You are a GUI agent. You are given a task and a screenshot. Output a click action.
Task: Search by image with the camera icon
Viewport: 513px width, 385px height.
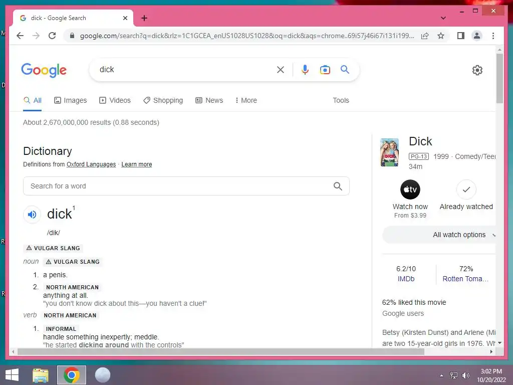325,69
